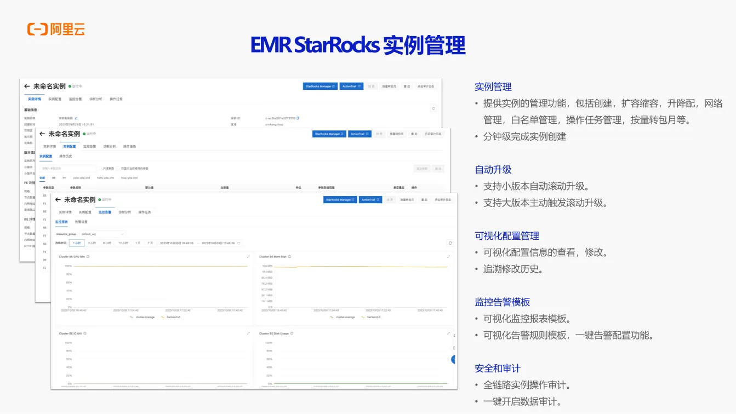
Task: Select the 1天 time range option
Action: point(138,243)
